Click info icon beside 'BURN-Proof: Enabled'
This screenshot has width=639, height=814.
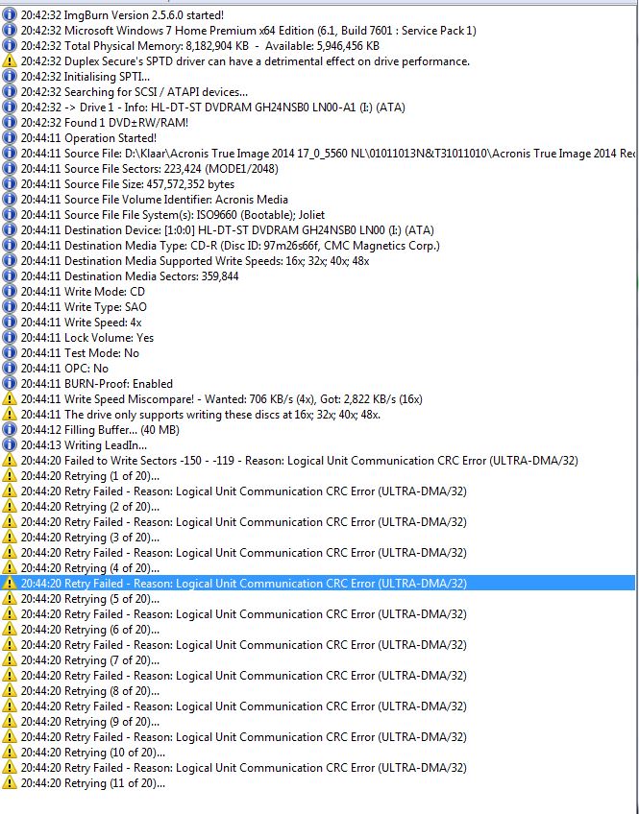[x=10, y=384]
